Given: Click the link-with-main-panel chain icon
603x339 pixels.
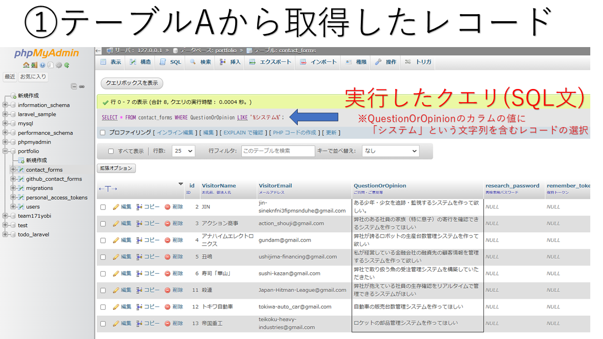Looking at the screenshot, I should point(81,87).
